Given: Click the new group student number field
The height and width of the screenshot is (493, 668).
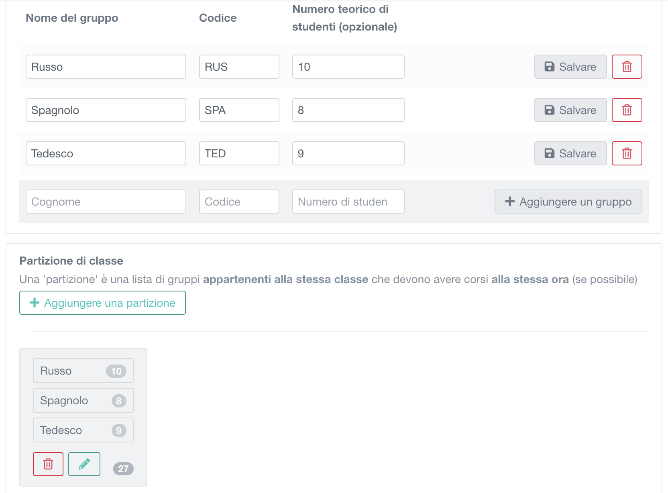Looking at the screenshot, I should pyautogui.click(x=348, y=202).
